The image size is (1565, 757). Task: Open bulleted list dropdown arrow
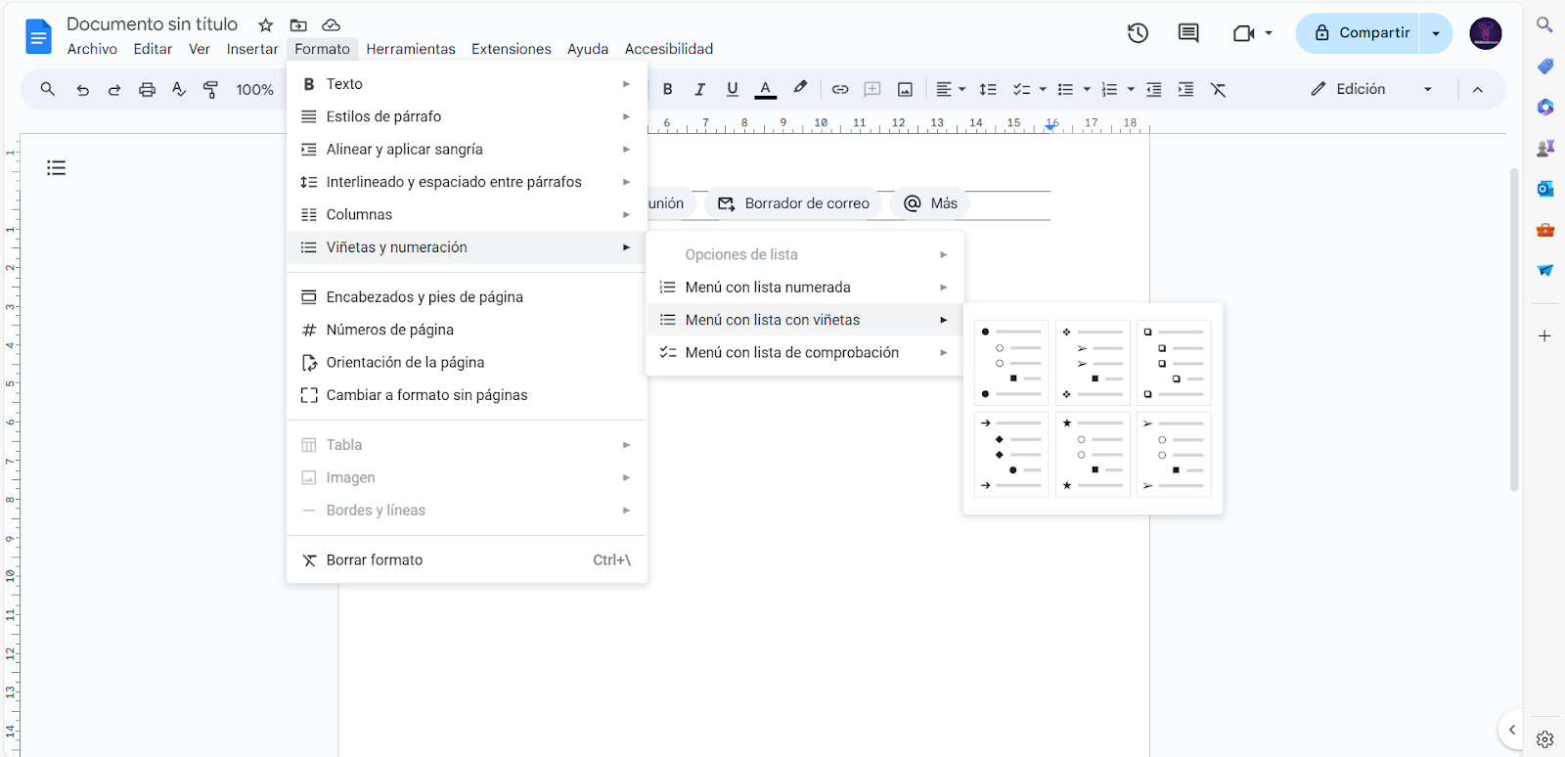tap(1087, 89)
